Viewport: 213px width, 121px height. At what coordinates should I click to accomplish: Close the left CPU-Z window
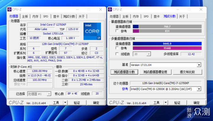point(101,9)
